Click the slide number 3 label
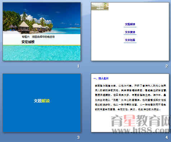 click(78, 137)
